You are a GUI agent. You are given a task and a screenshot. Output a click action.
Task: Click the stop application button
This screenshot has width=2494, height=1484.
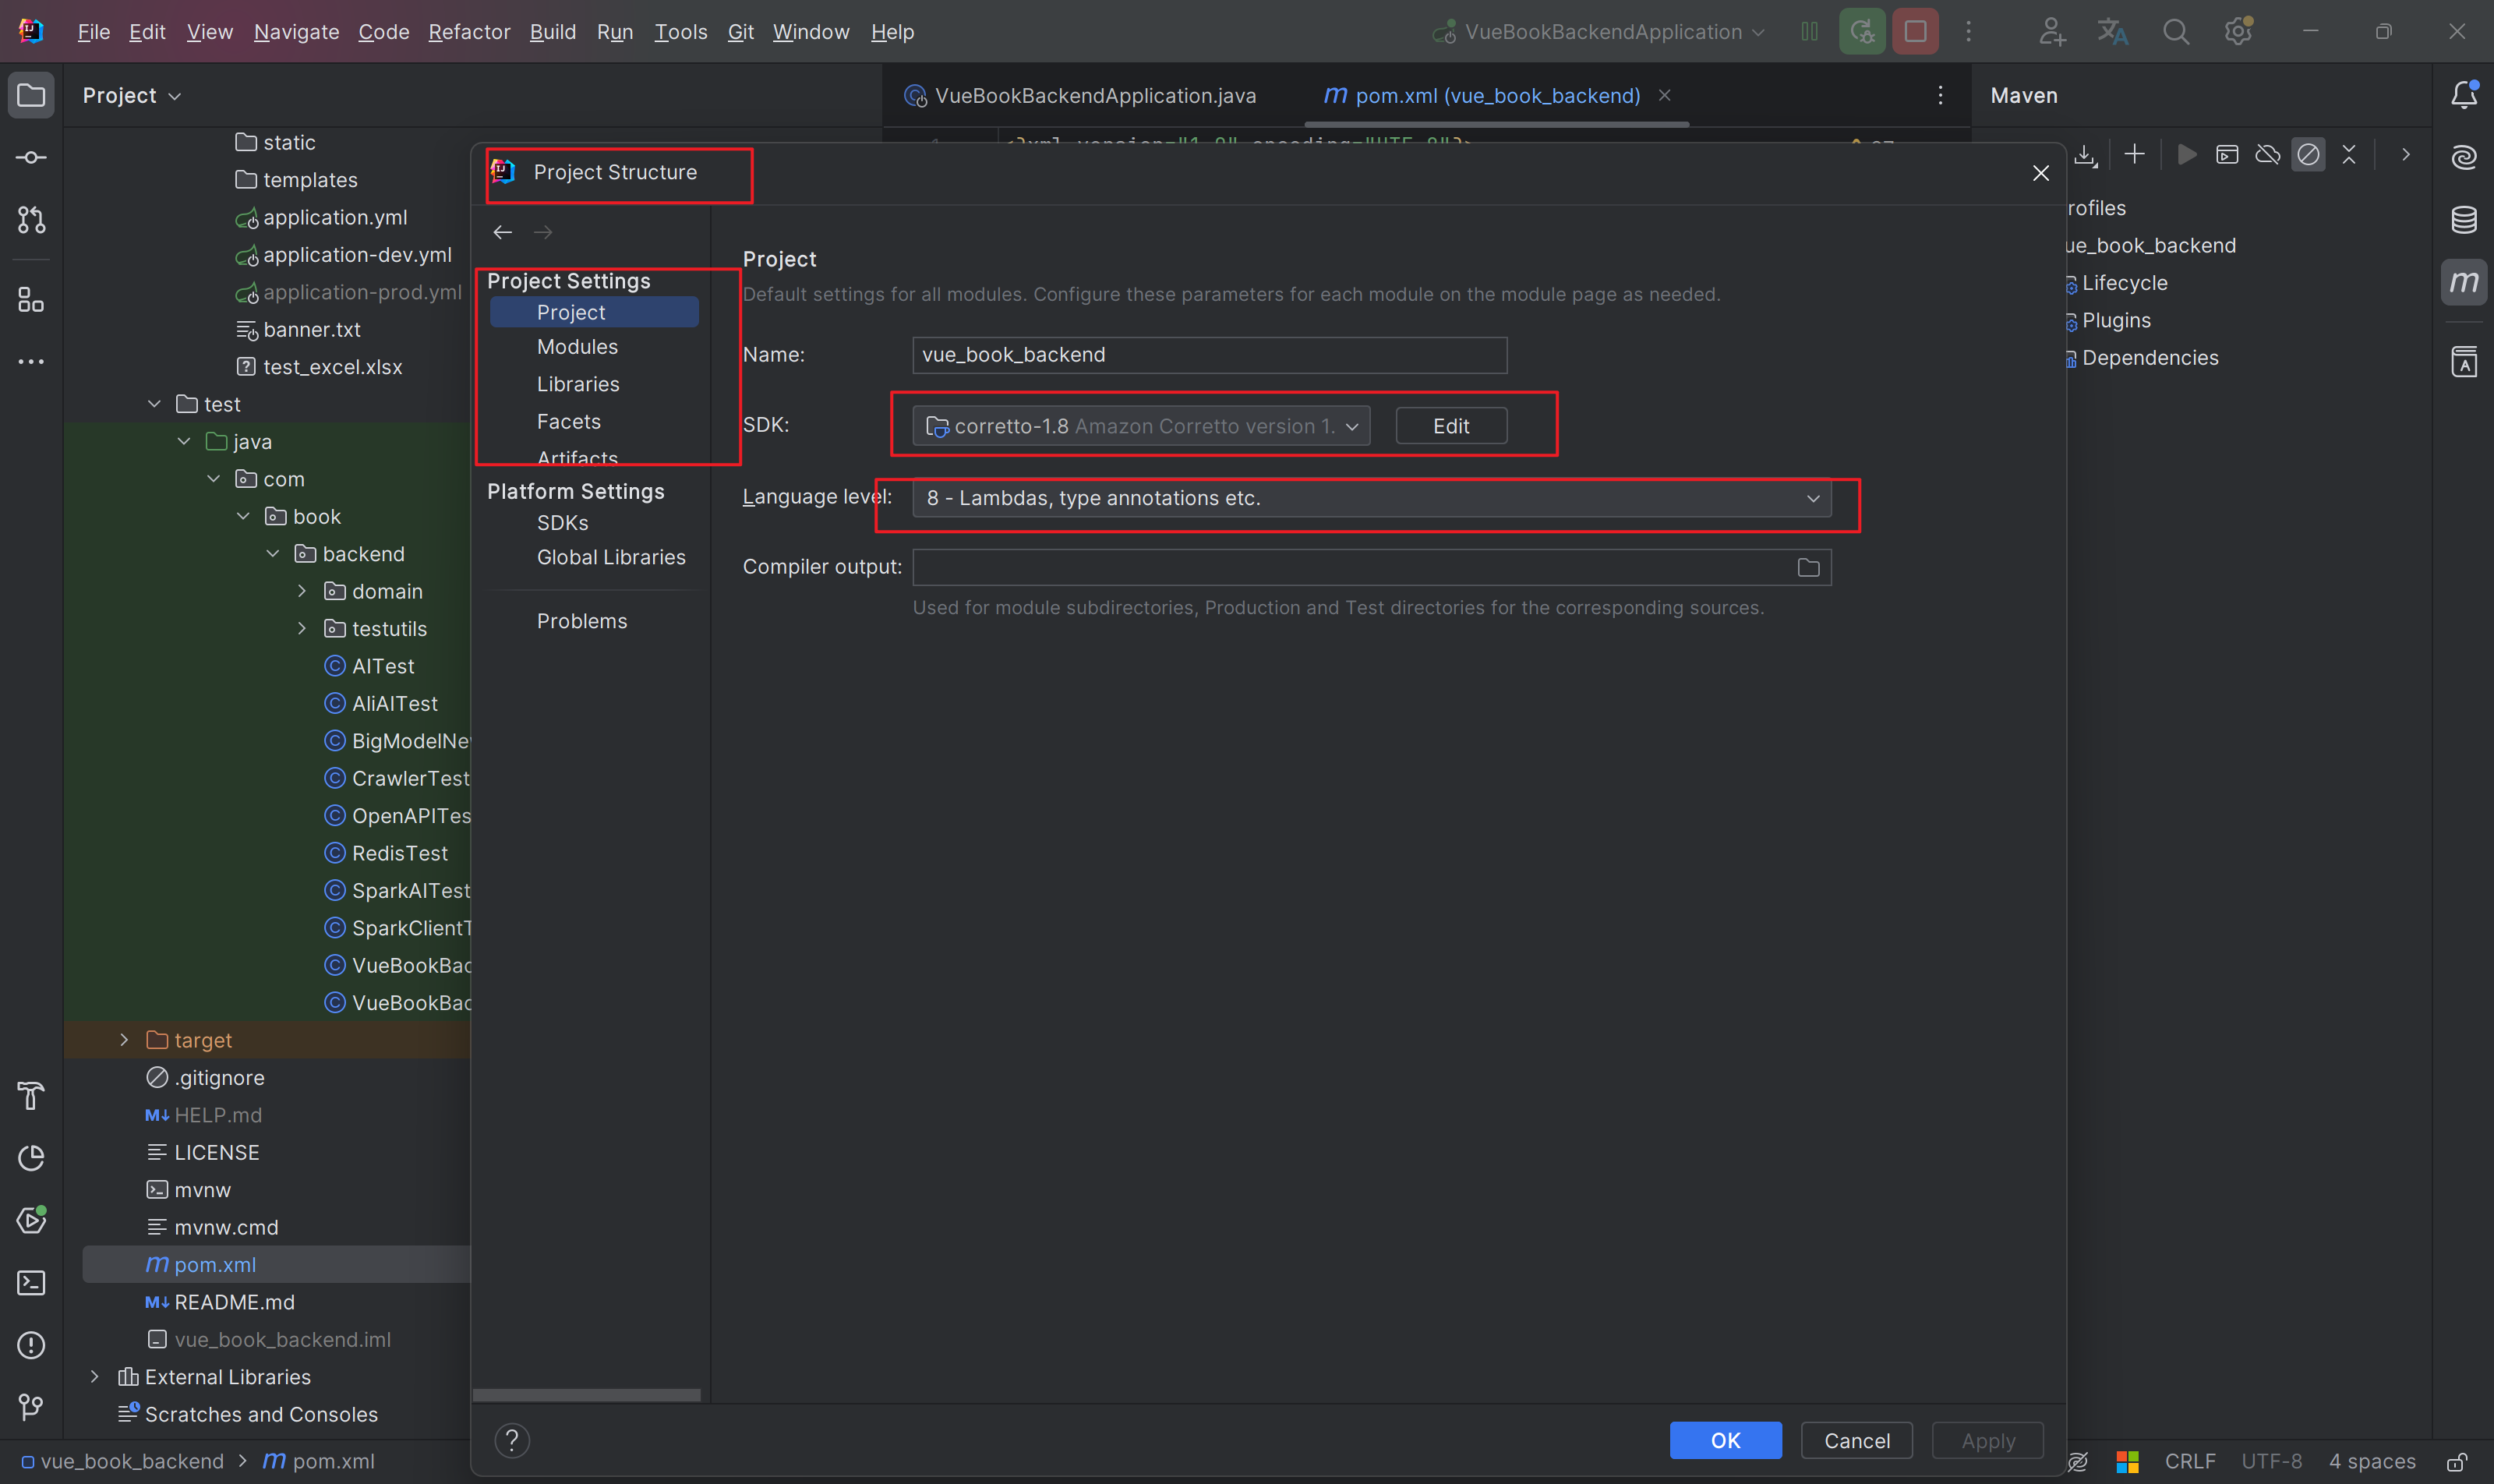tap(1914, 32)
